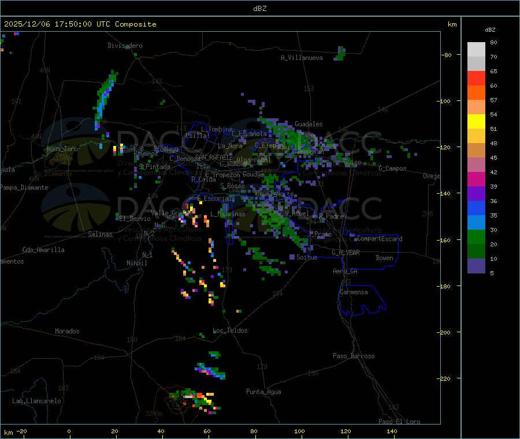Image resolution: width=520 pixels, height=439 pixels.
Task: Click the Bowen map label
Action: coord(384,258)
